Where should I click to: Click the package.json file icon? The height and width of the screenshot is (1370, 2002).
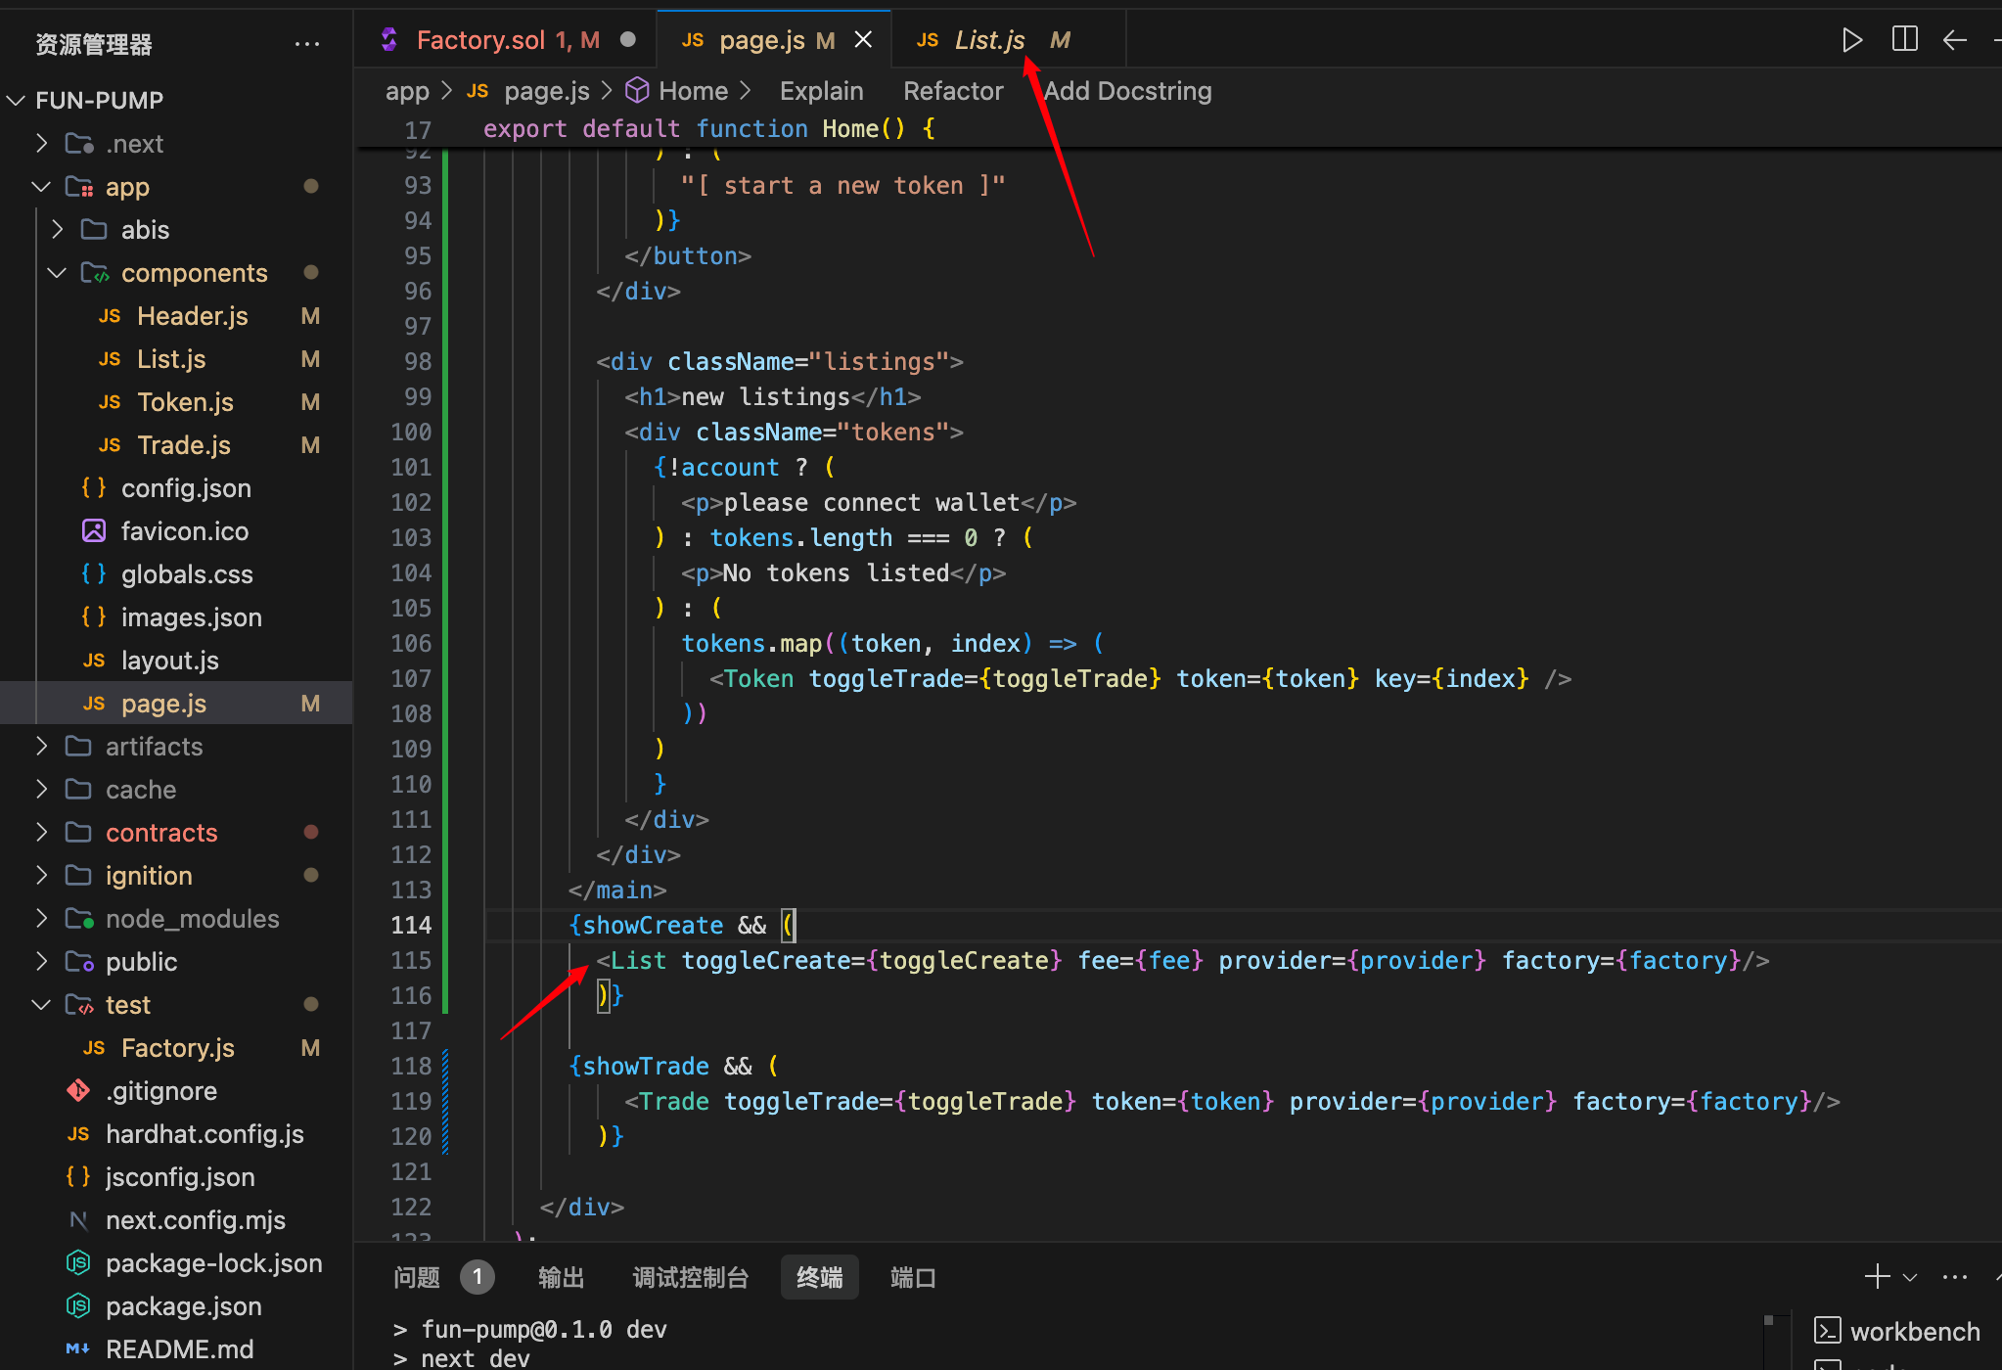78,1306
